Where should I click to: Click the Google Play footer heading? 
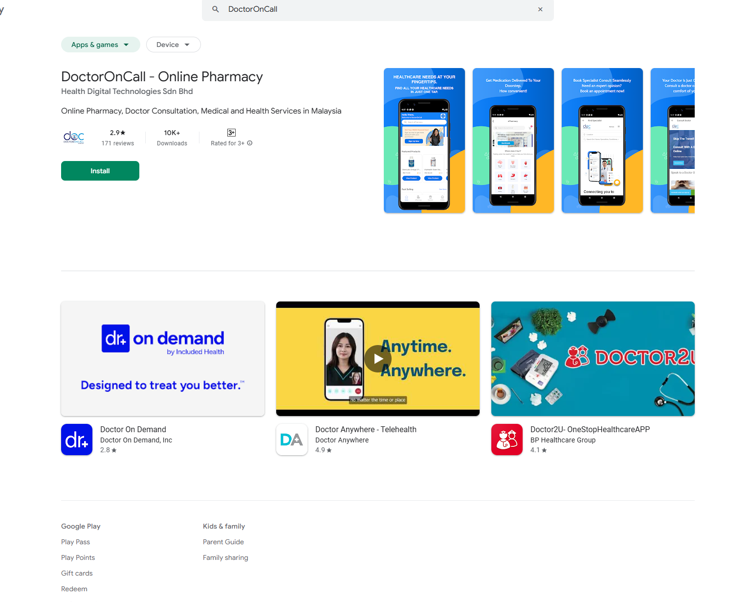[x=81, y=526]
